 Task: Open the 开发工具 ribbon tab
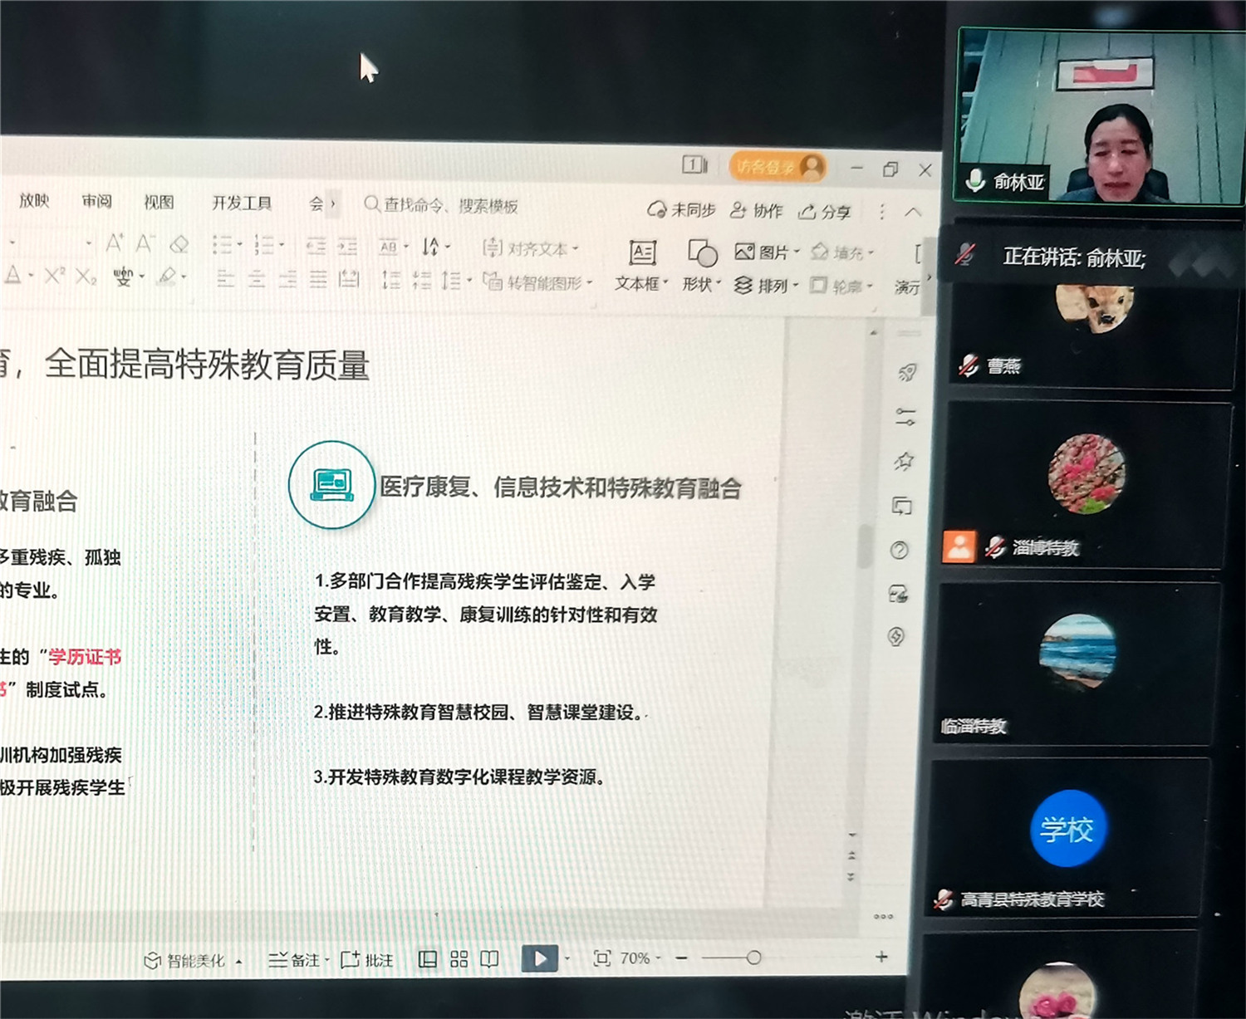pos(240,202)
